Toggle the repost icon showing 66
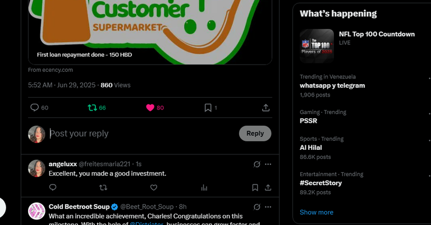431x225 pixels. click(97, 108)
